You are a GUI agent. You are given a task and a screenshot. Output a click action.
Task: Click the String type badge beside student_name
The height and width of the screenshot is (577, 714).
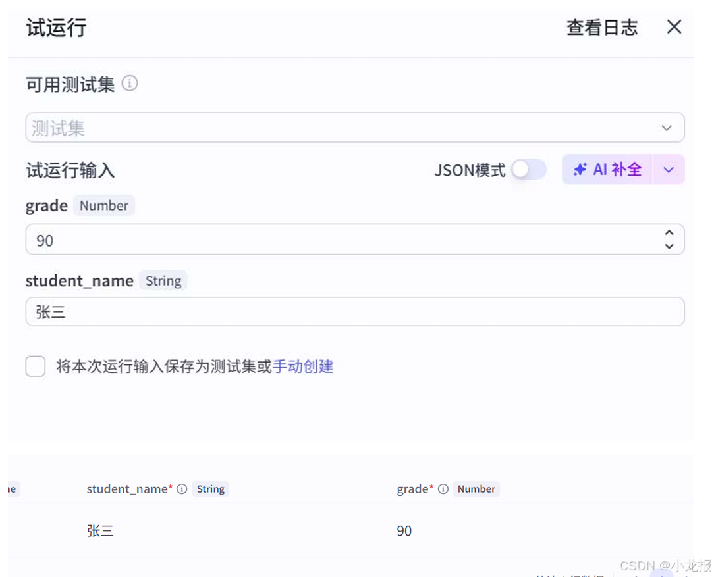click(163, 281)
